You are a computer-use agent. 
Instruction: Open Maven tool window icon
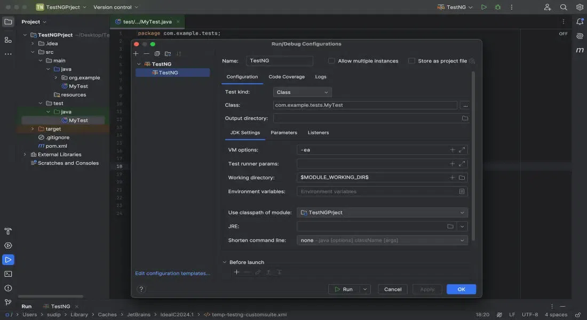[580, 50]
